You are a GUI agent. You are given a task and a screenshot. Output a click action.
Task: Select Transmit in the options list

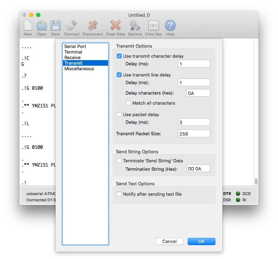coord(85,63)
